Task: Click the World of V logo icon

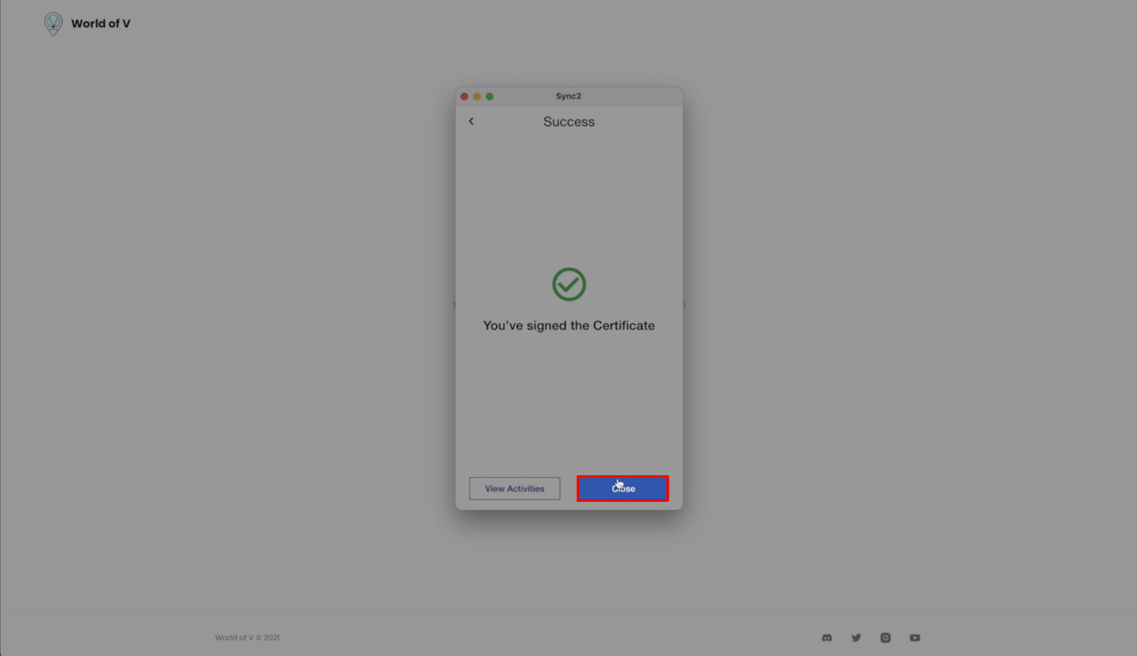Action: click(x=53, y=24)
